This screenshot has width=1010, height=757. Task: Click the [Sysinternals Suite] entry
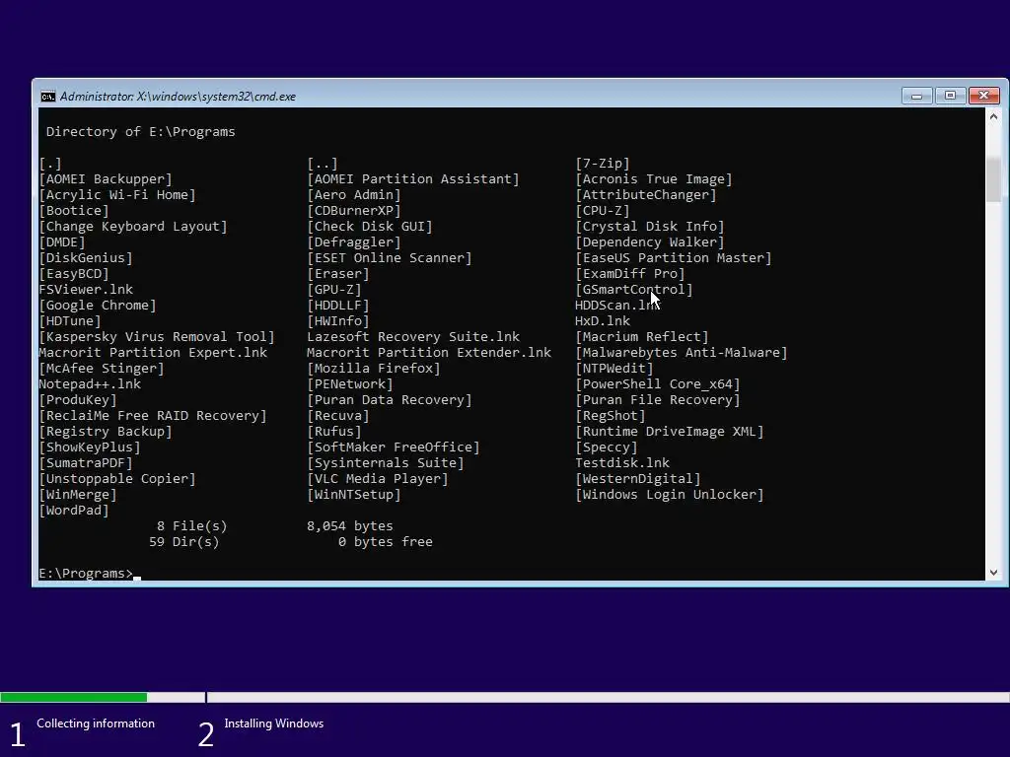(x=386, y=463)
